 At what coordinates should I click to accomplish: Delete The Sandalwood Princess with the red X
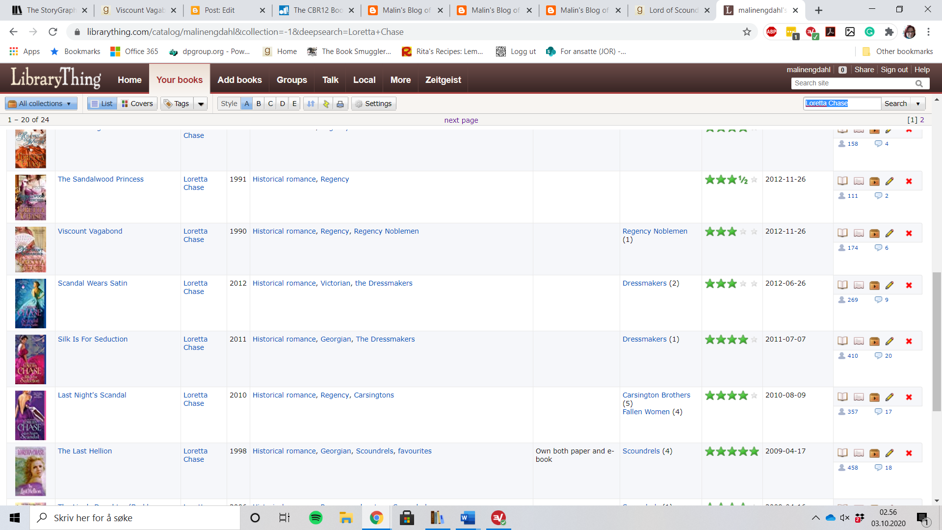(909, 182)
